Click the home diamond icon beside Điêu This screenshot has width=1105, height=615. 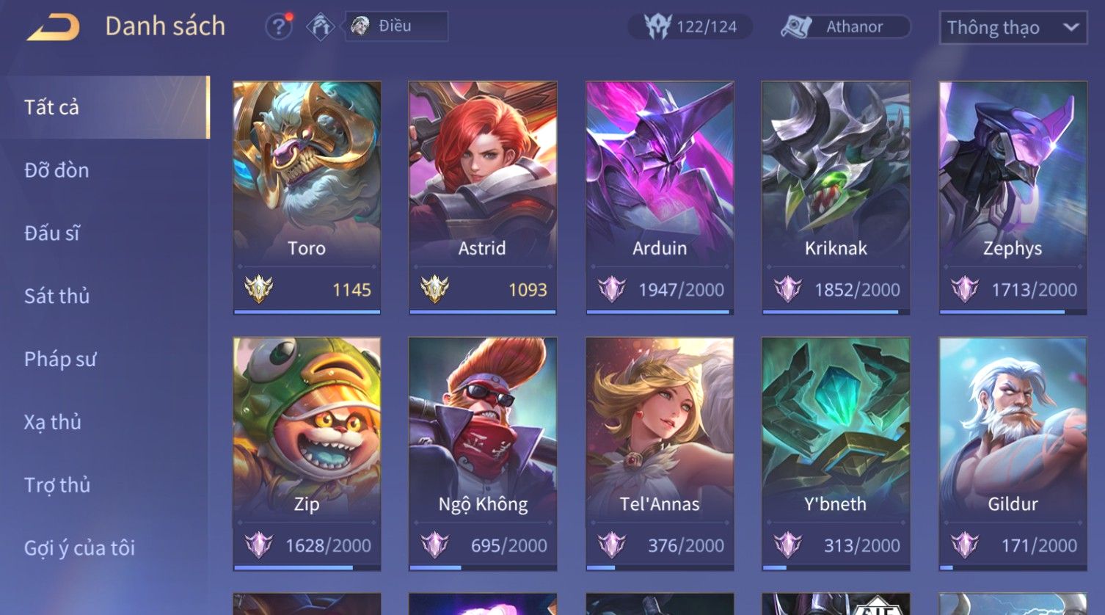click(320, 27)
